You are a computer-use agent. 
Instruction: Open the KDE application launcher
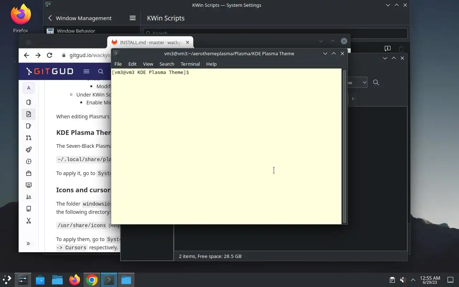point(7,280)
